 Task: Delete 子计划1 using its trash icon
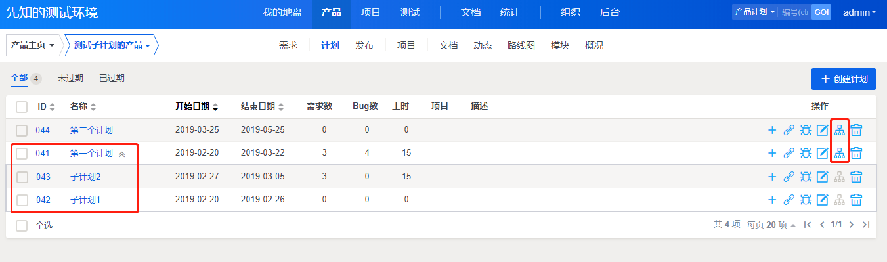click(856, 200)
